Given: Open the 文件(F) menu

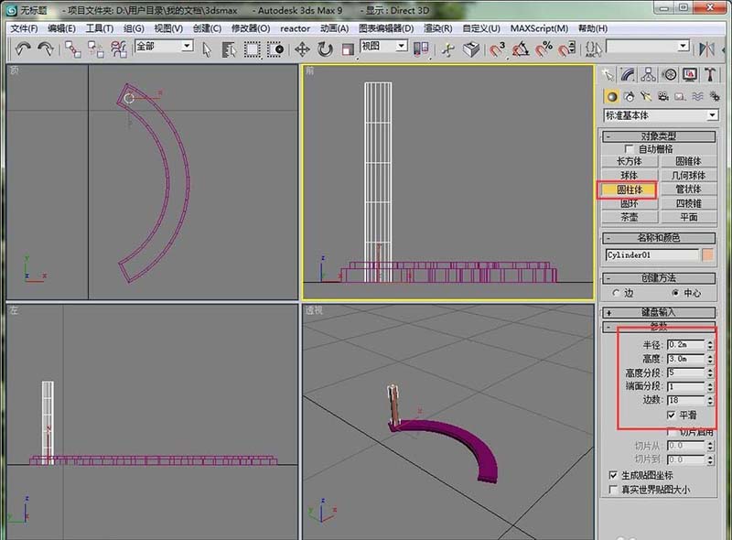Looking at the screenshot, I should pos(24,28).
